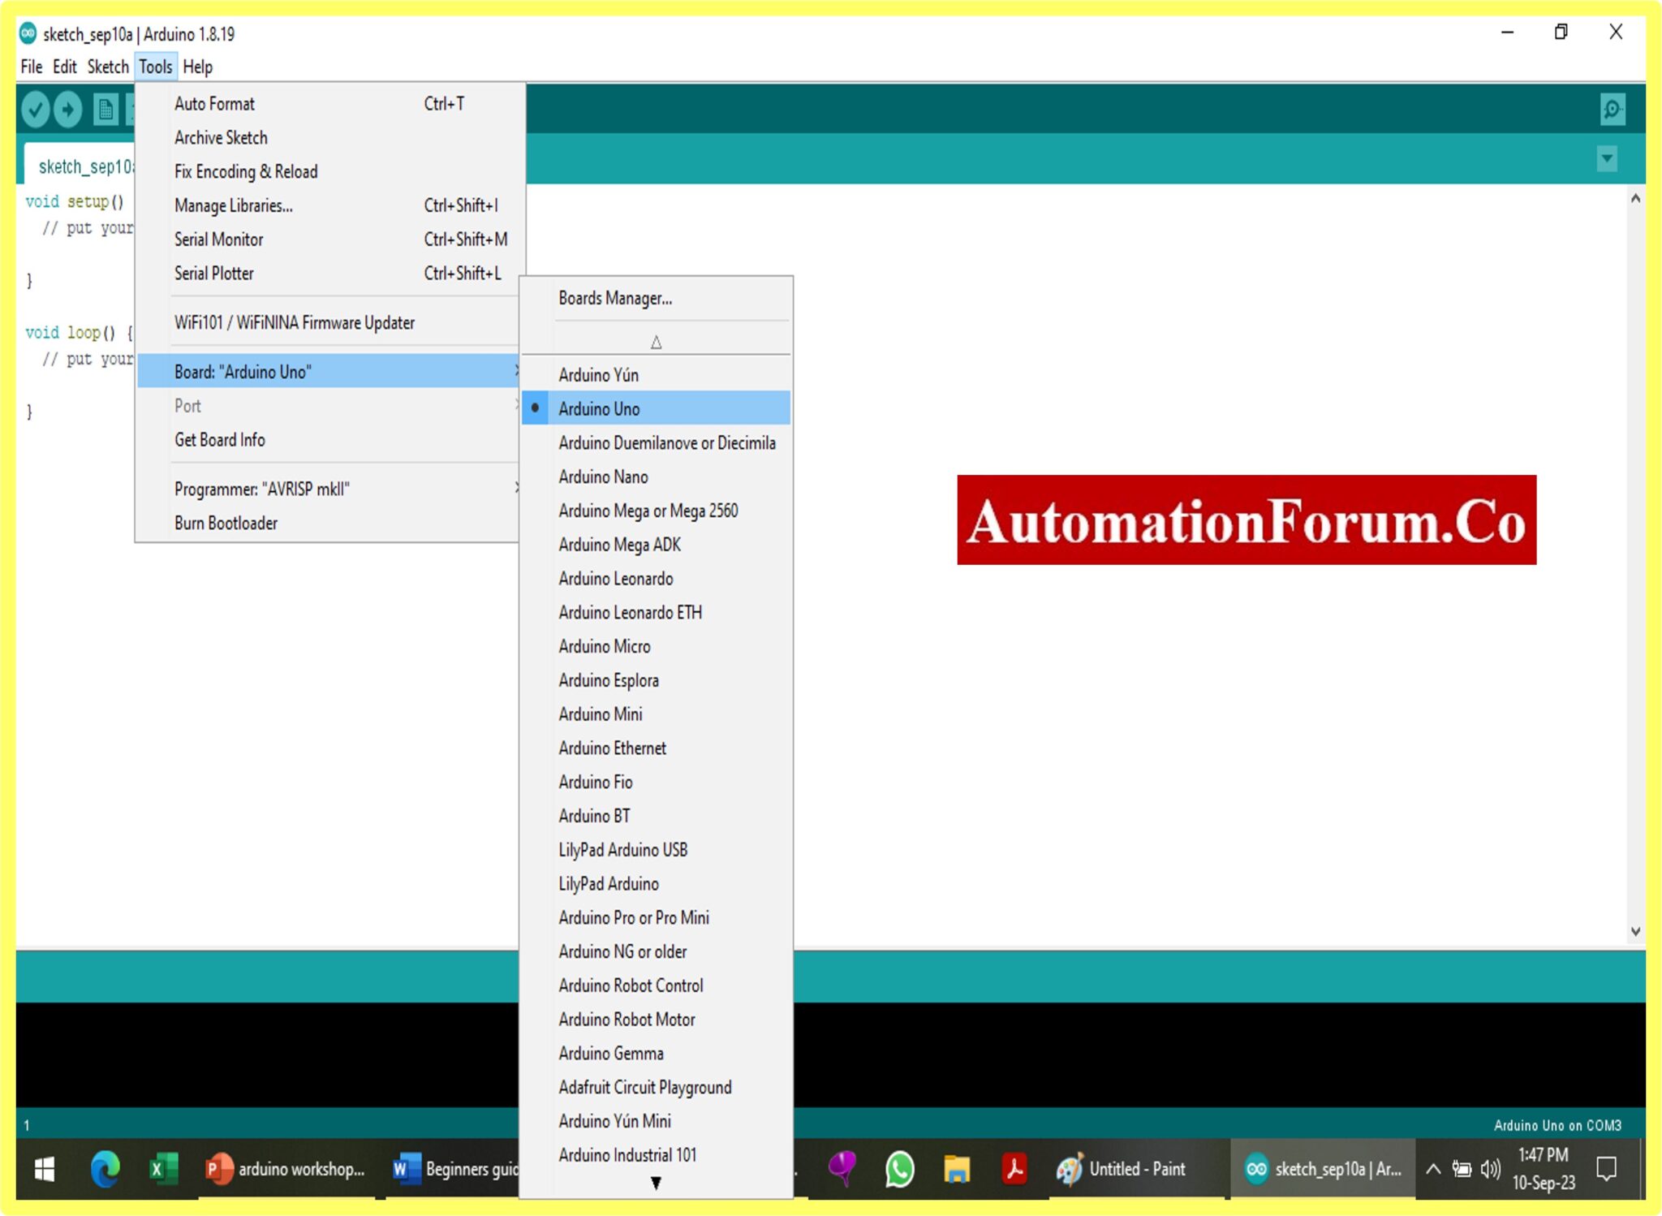Viewport: 1662px width, 1216px height.
Task: Switch to Beginners guide Word window
Action: pos(454,1169)
